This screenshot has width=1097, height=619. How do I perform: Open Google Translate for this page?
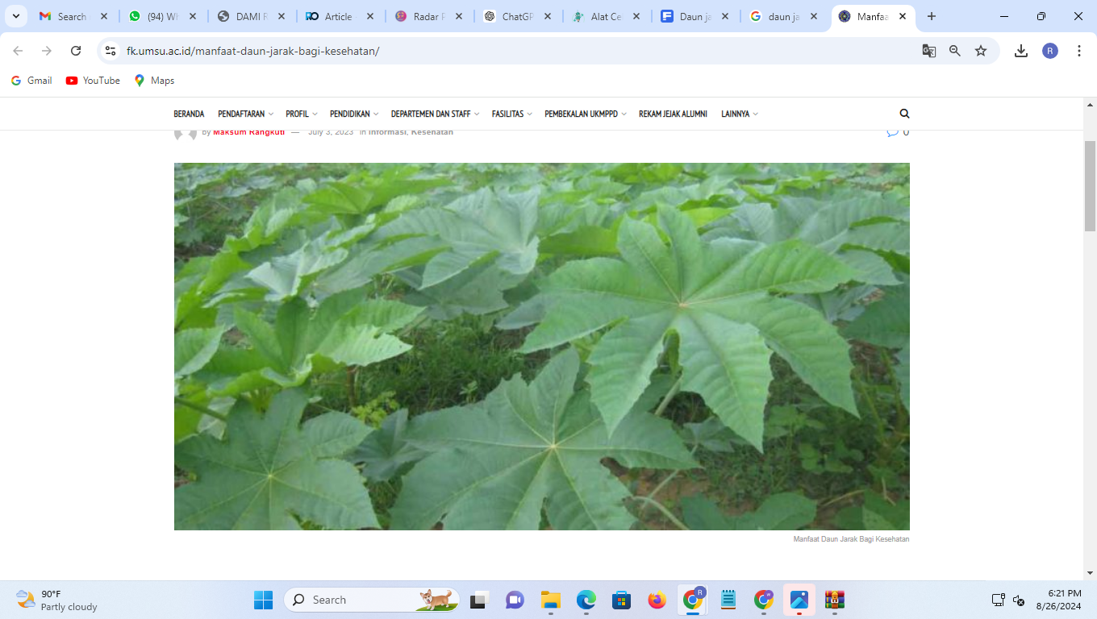click(928, 50)
